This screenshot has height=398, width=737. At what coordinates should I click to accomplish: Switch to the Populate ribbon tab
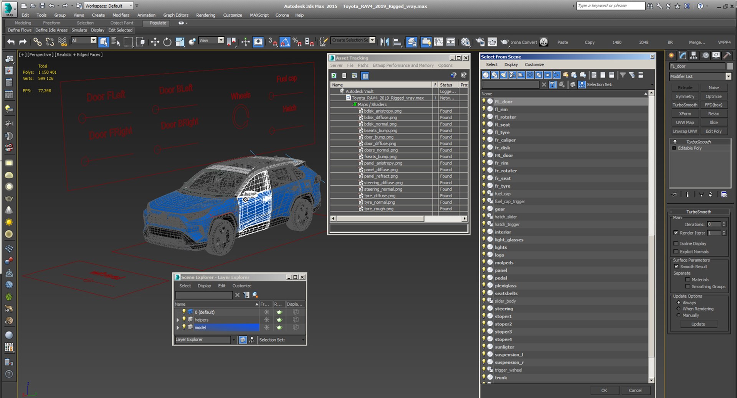click(x=158, y=23)
